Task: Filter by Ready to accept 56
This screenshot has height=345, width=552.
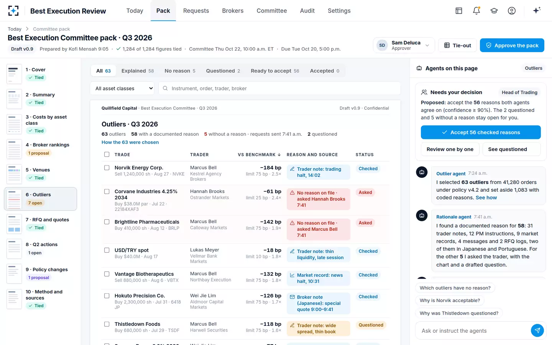Action: pos(275,71)
